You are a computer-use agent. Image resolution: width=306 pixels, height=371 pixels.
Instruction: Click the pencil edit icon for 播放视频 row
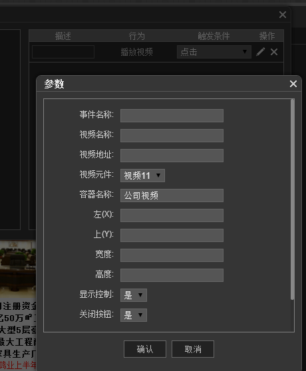click(260, 52)
